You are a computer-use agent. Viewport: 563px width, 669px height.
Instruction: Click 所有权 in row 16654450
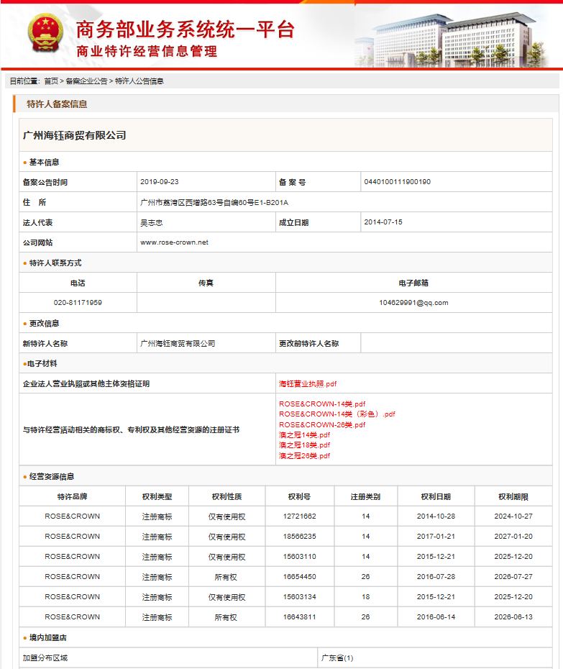click(x=226, y=577)
